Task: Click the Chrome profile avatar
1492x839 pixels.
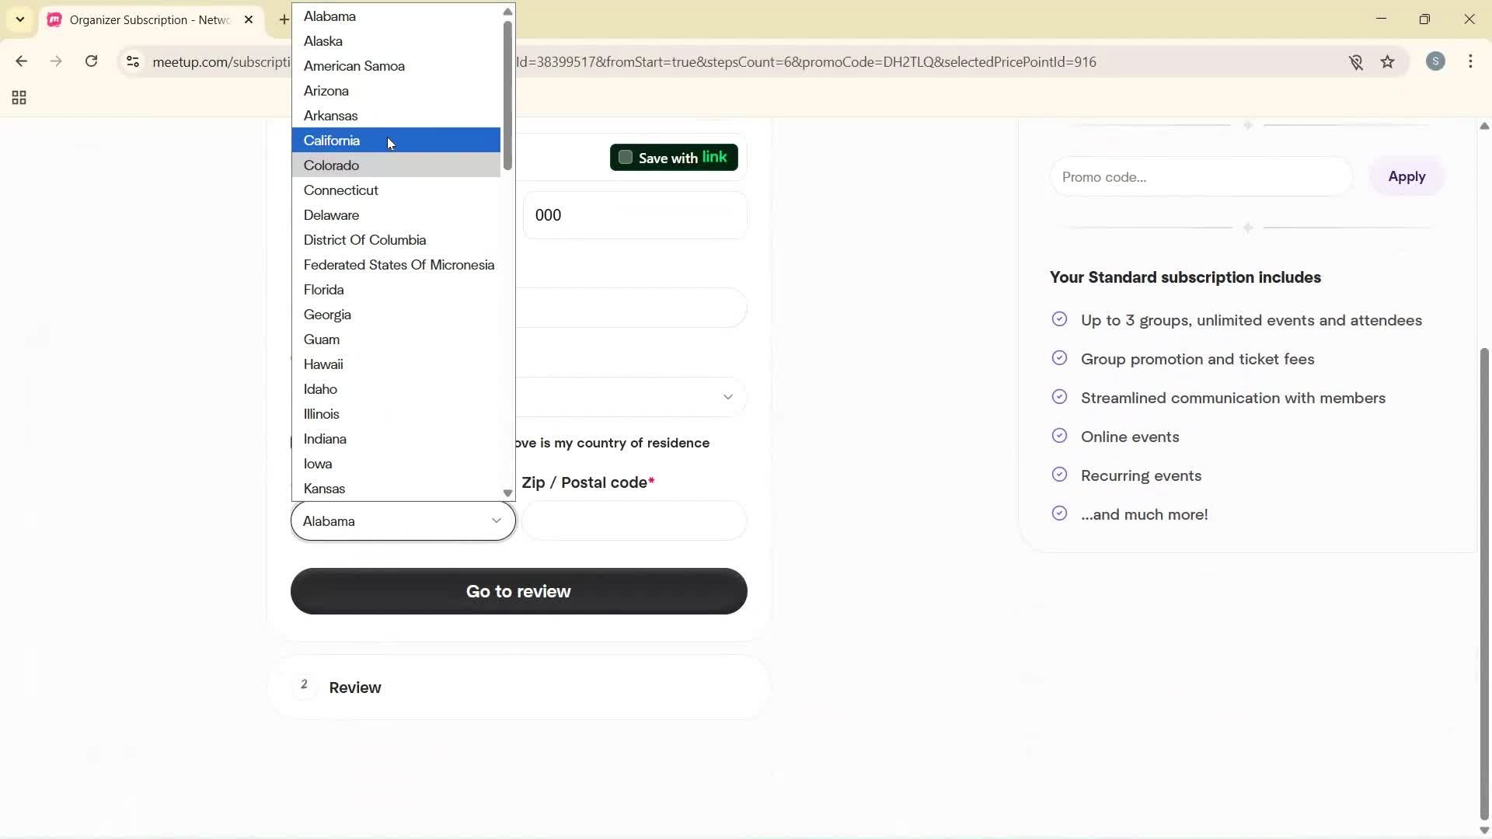Action: tap(1436, 61)
